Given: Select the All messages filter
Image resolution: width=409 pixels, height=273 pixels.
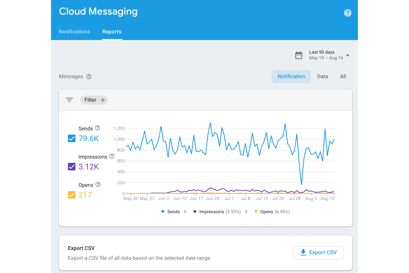Looking at the screenshot, I should pos(343,76).
